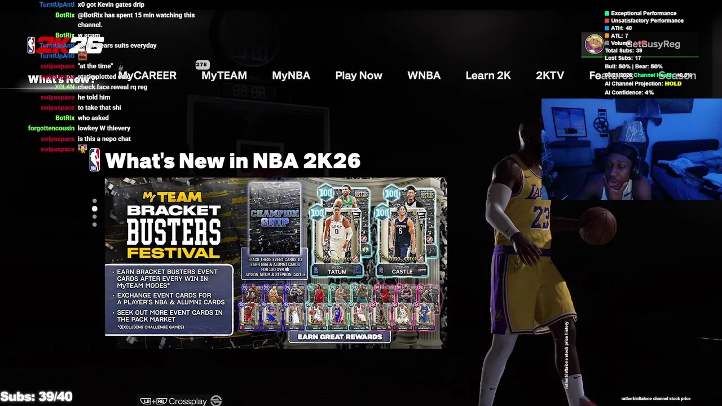Open the Bracket Busters Festival banner
The image size is (722, 406).
(x=276, y=263)
